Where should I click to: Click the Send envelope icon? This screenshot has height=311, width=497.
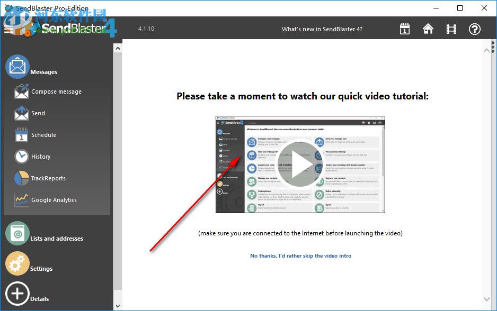click(22, 113)
